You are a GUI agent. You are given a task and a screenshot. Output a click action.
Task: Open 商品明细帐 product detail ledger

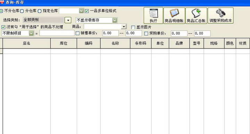174,16
